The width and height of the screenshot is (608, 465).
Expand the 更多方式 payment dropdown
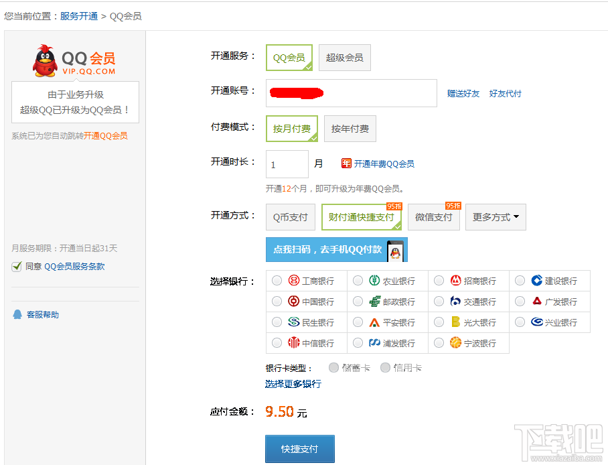pyautogui.click(x=496, y=216)
